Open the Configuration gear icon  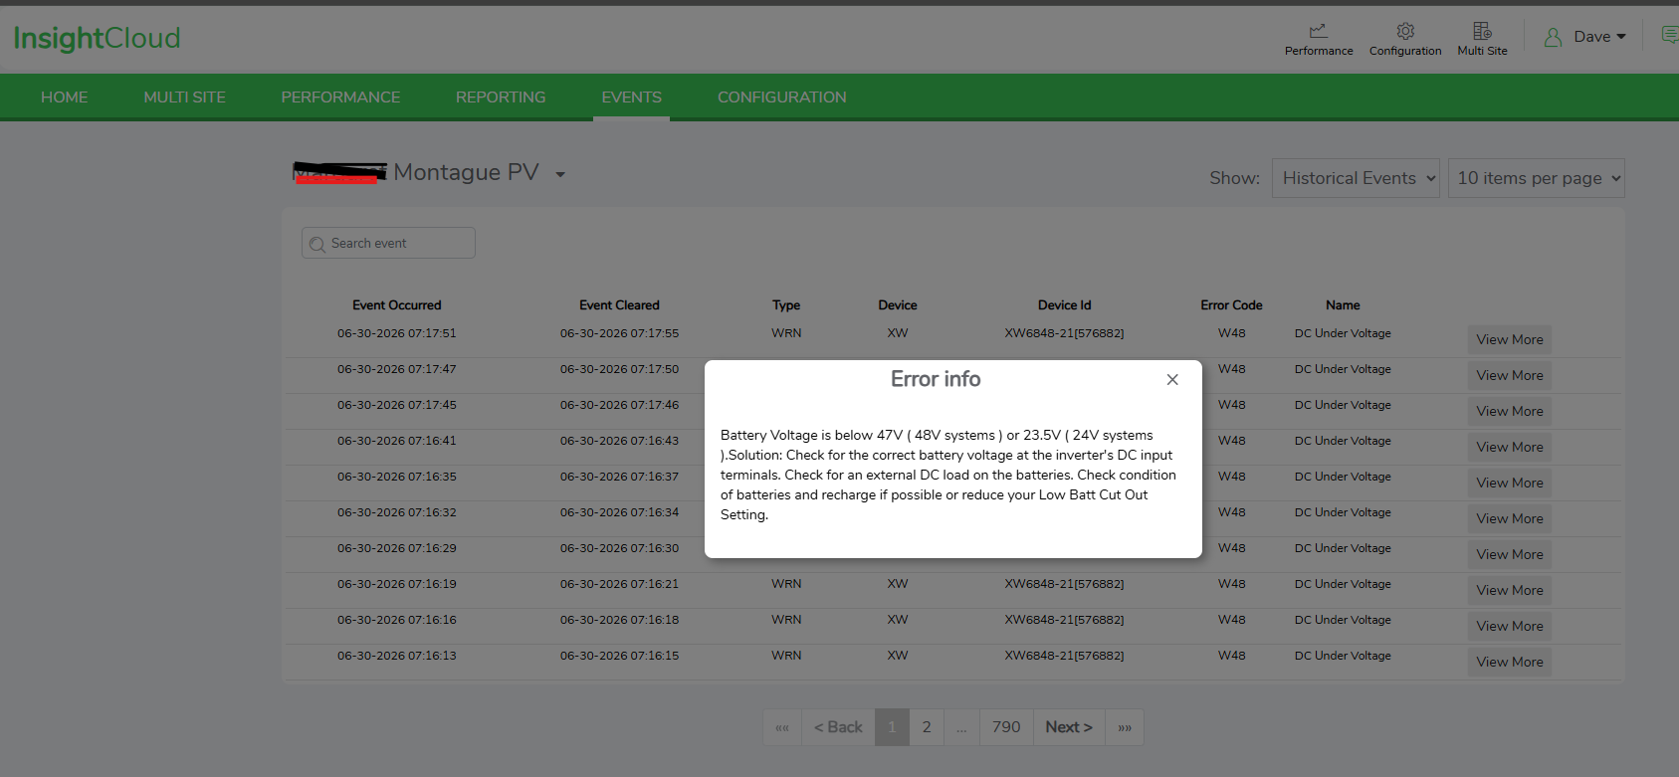1405,31
